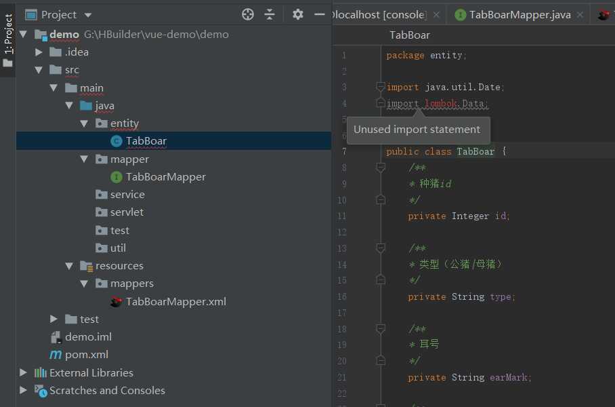Screen dimensions: 615x407
Task: Click the java source folder icon
Action: click(x=86, y=105)
